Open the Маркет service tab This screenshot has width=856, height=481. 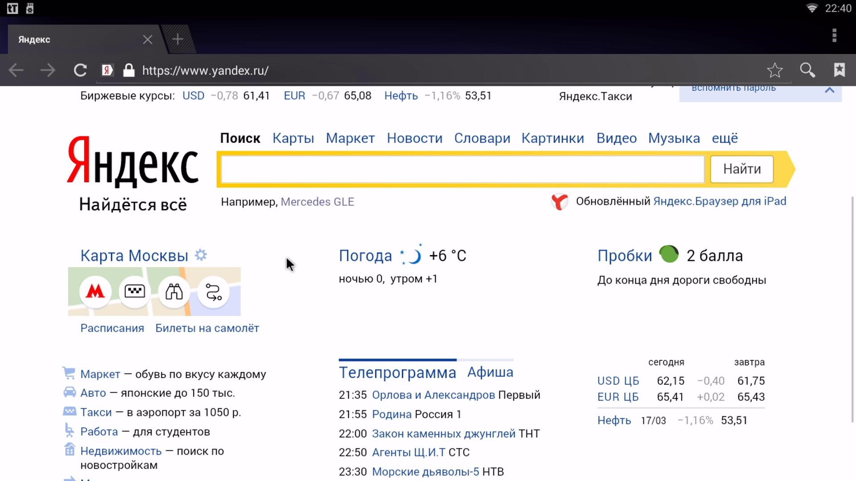[350, 139]
